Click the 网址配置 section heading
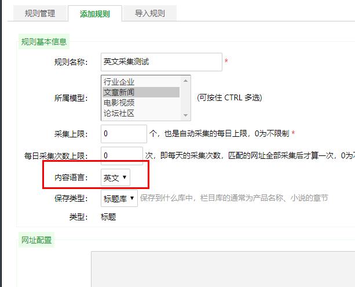The width and height of the screenshot is (355, 287). (36, 240)
